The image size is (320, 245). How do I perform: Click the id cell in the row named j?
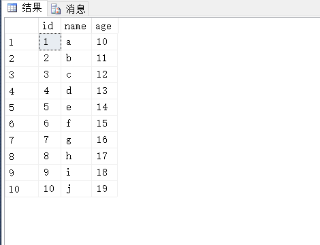click(x=50, y=189)
